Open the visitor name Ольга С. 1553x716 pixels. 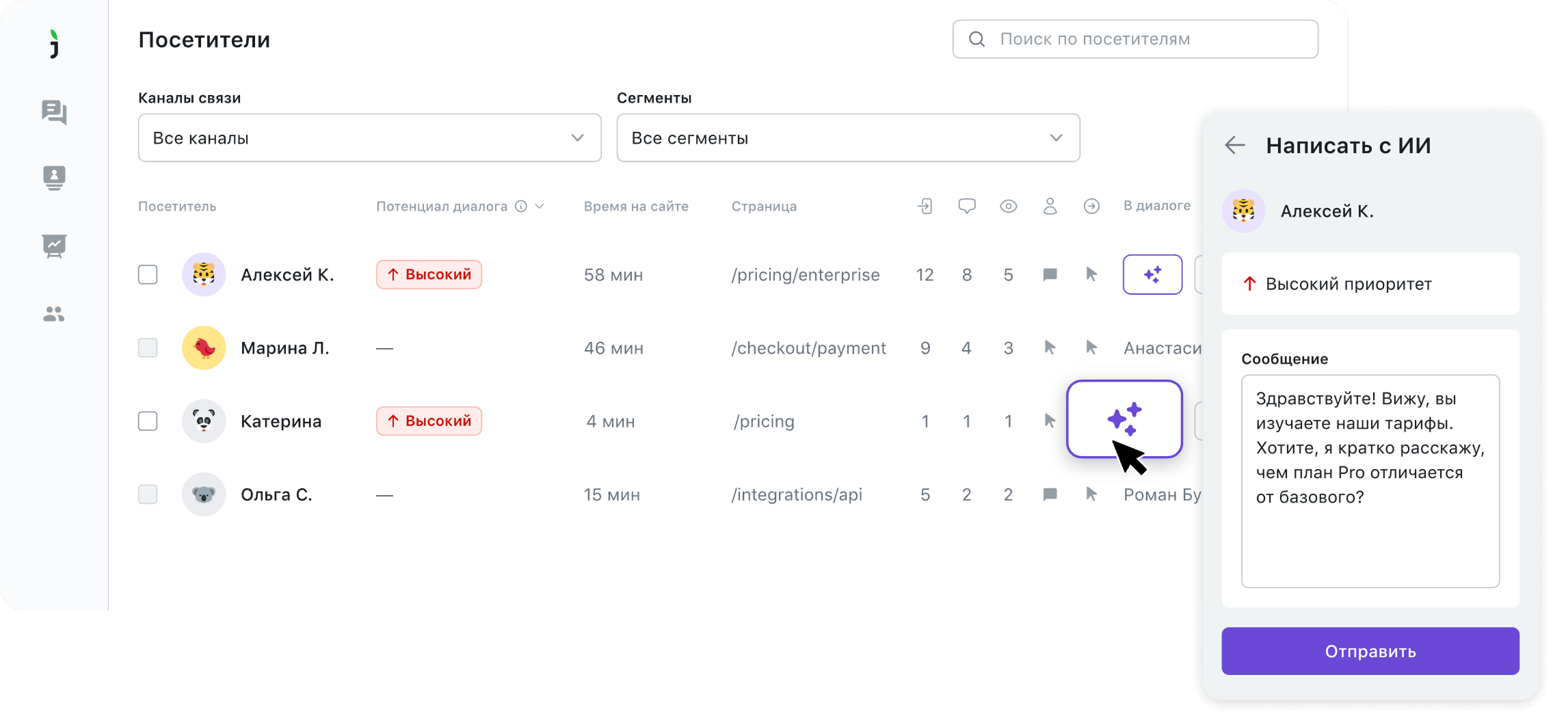[x=276, y=494]
